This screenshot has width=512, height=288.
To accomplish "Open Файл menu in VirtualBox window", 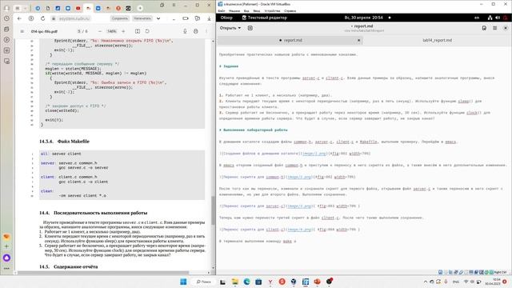I will [222, 10].
